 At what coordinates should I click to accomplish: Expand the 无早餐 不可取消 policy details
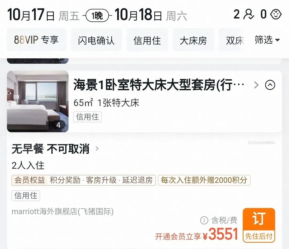click(x=55, y=149)
